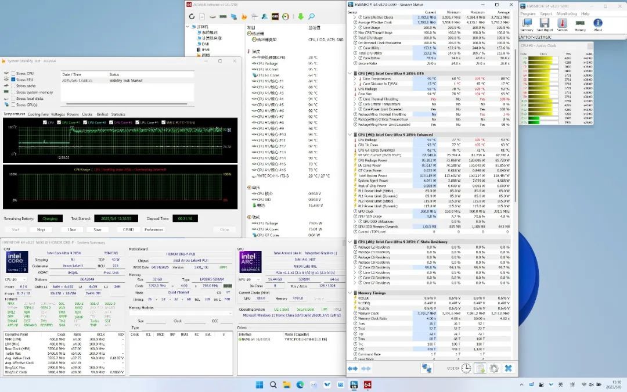
Task: Expand Core Usage sensor row
Action: [x=355, y=28]
